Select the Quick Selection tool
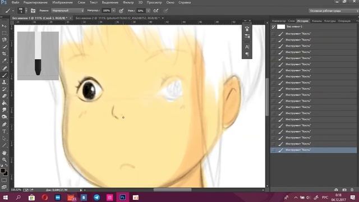Viewport: 359px width, 202px height. click(4, 47)
